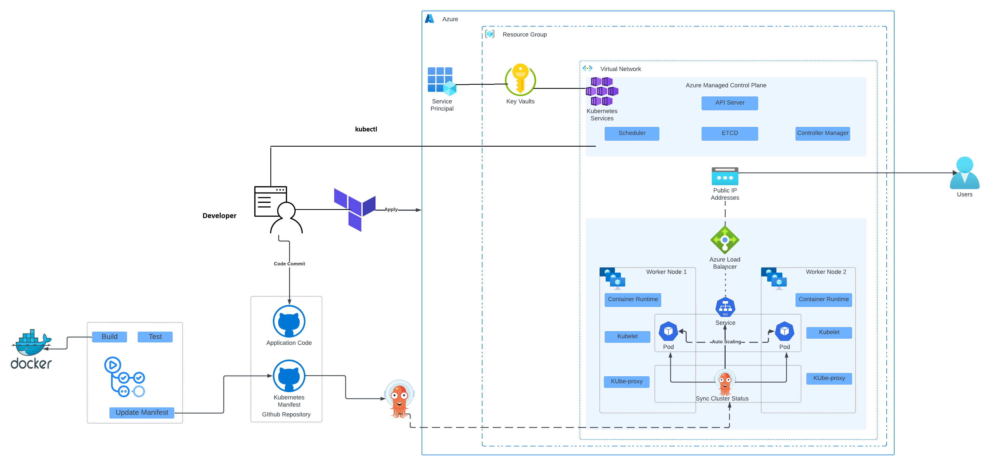Click the Sync Cluster Status Argo icon
This screenshot has height=466, width=999.
(x=725, y=382)
